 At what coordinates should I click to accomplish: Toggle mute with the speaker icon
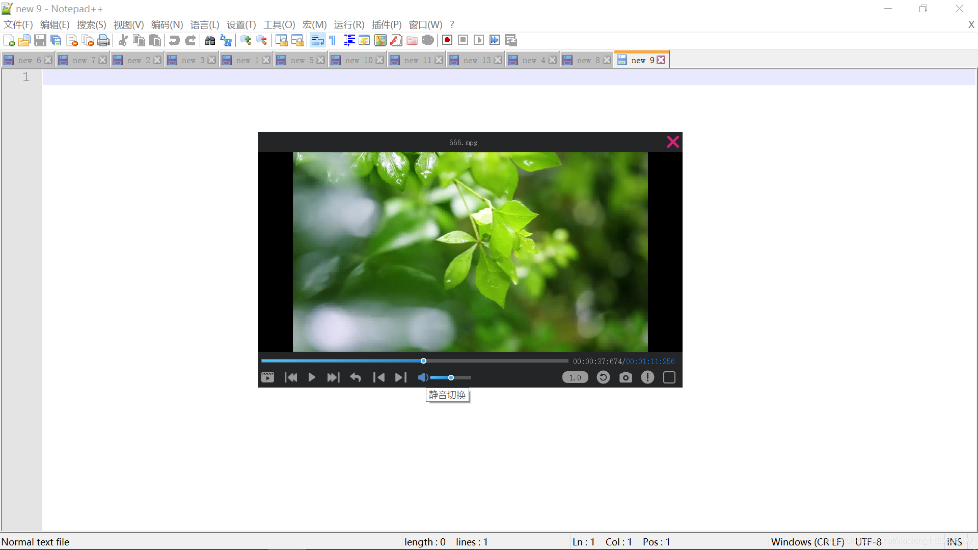[423, 377]
